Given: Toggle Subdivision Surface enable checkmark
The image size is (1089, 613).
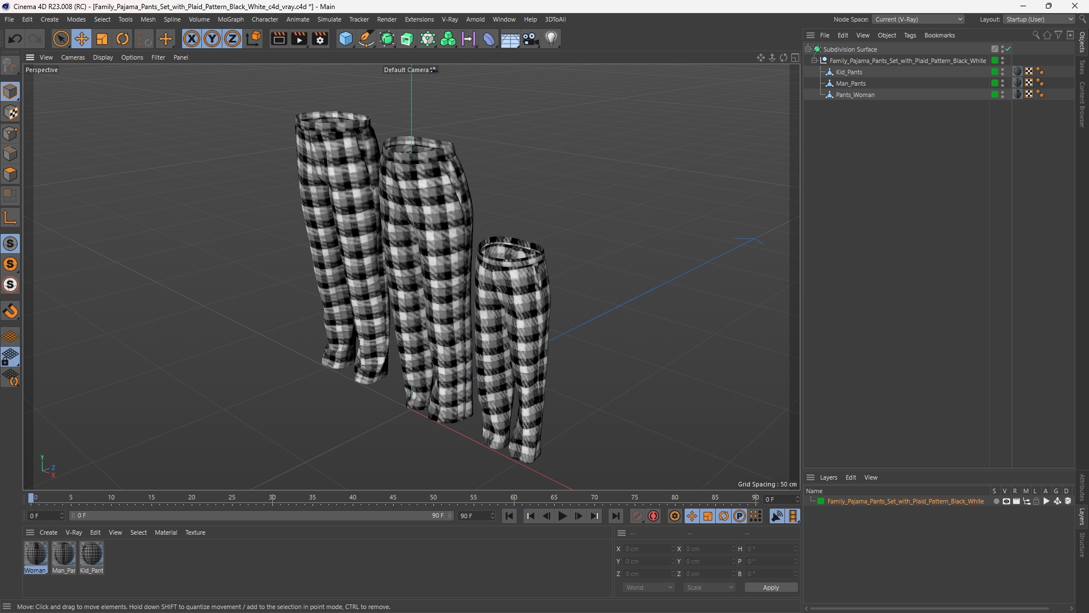Looking at the screenshot, I should 1008,49.
